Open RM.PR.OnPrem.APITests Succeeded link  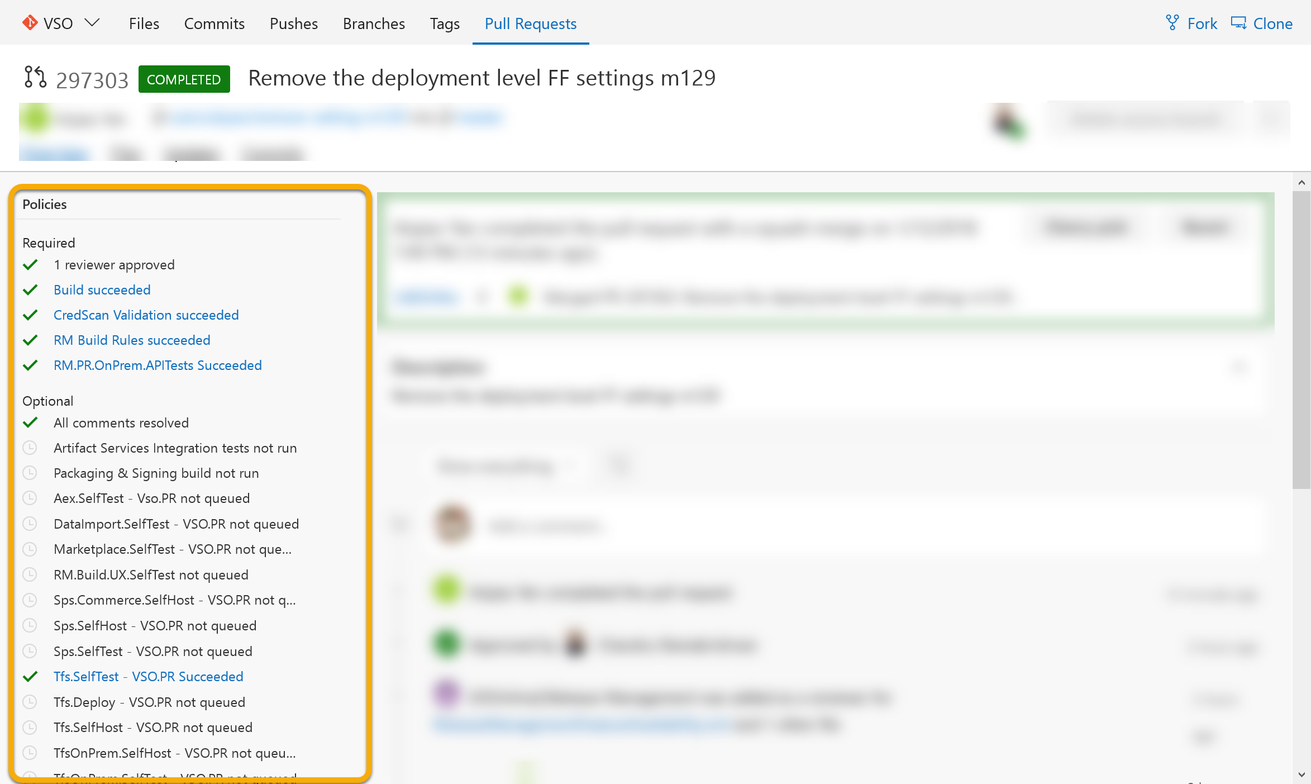[x=158, y=365]
